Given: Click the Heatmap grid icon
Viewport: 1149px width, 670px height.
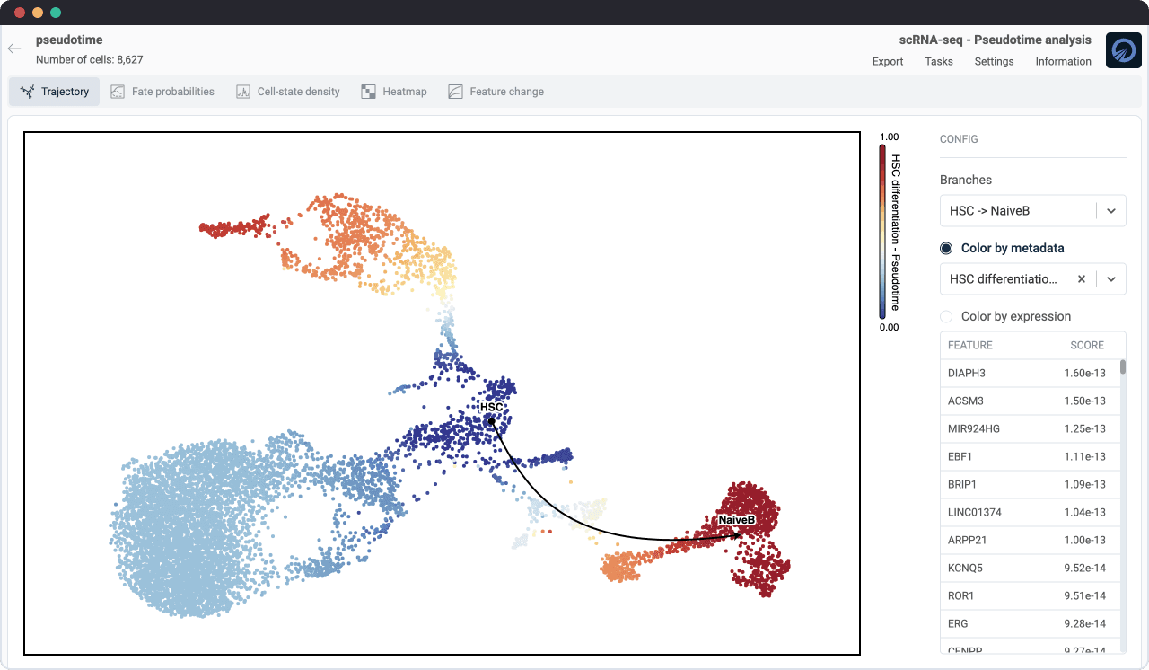Looking at the screenshot, I should tap(368, 92).
